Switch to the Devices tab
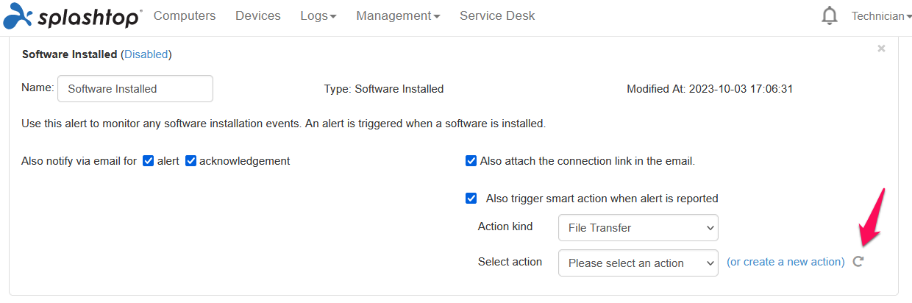The image size is (912, 303). (x=258, y=15)
